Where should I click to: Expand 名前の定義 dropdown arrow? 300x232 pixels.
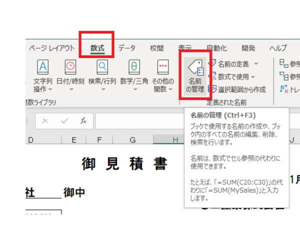[x=256, y=63]
